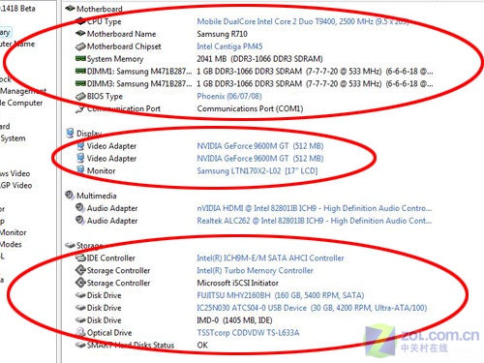Screen dimensions: 484x363
Task: Select the Microsoft iSCSI Initiator value
Action: (x=238, y=283)
